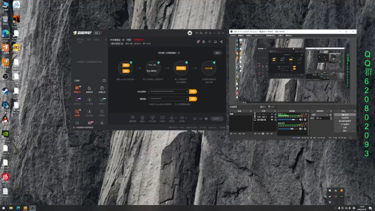Expand microphone device dropdown arrow

(176, 118)
